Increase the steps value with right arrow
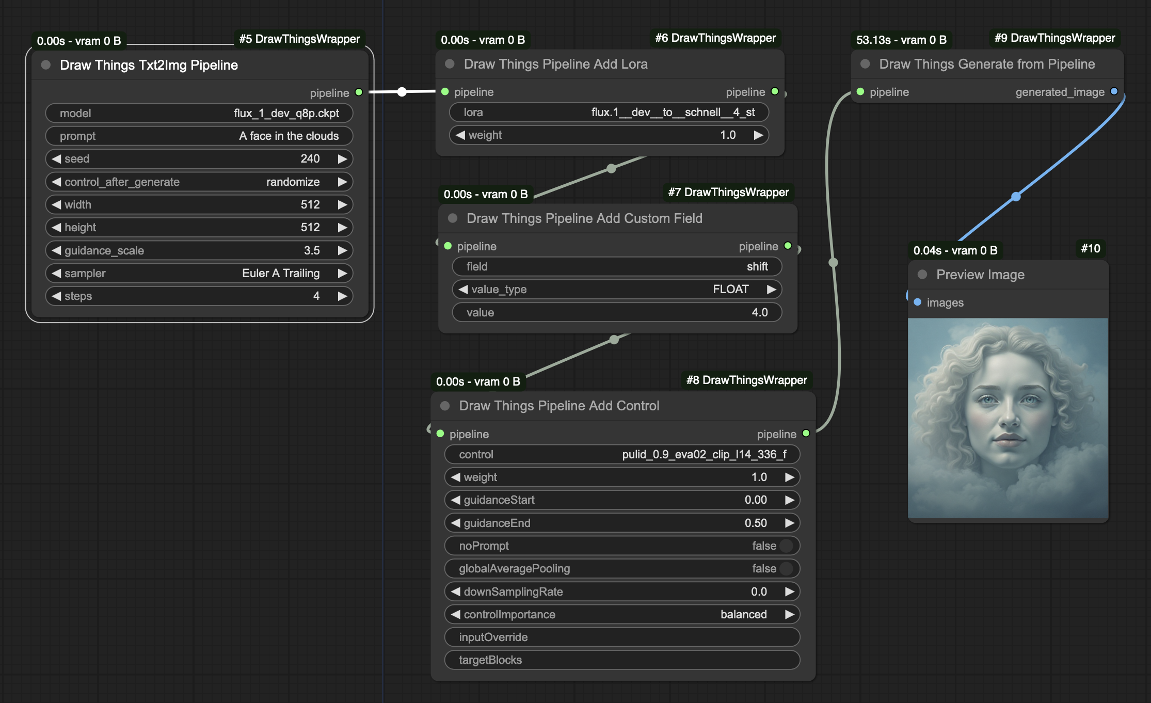 pos(342,296)
